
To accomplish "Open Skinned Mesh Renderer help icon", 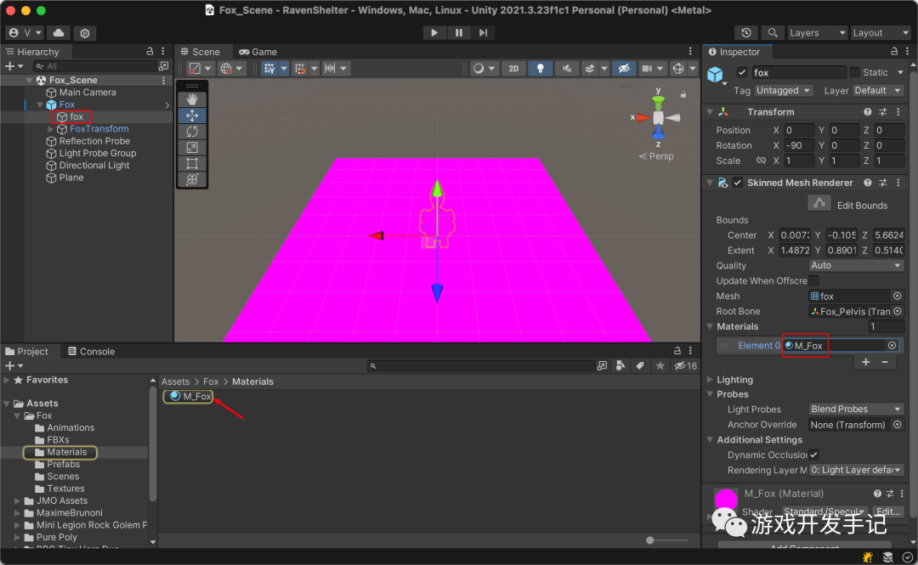I will 868,183.
